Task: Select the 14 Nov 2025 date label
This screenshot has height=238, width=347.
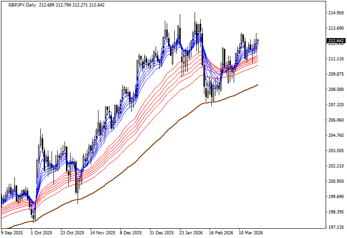Action: 102,232
